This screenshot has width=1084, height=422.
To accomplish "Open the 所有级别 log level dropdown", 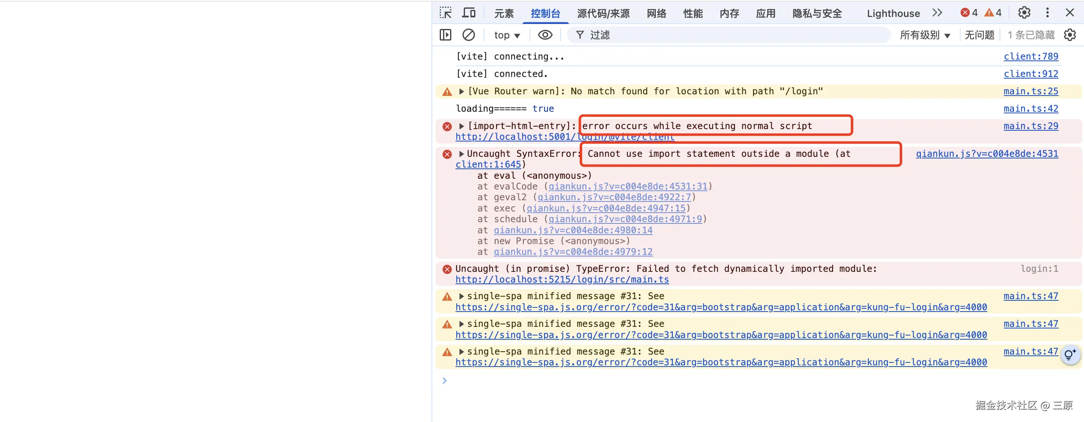I will (x=925, y=35).
